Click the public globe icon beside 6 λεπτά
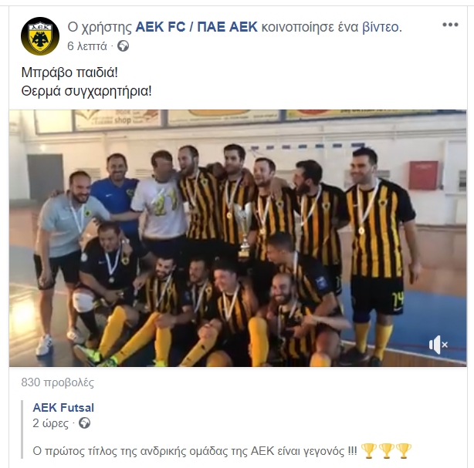The width and height of the screenshot is (474, 468). coord(123,46)
